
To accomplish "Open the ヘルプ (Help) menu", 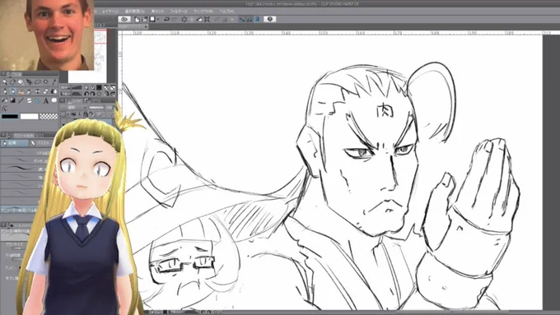I will (x=226, y=12).
